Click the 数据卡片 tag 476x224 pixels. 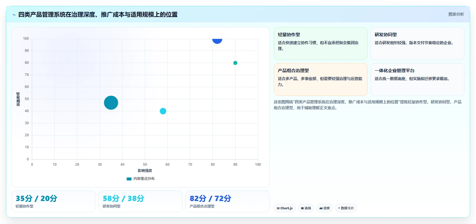pos(346,208)
